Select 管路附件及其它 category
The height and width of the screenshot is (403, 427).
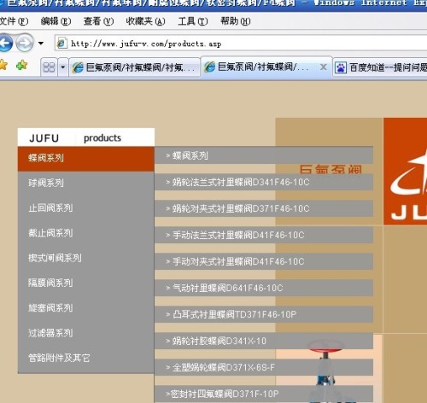[86, 358]
